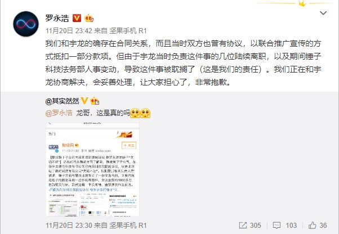Click the repost share icon beside 305
This screenshot has width=339, height=234.
pos(243,226)
